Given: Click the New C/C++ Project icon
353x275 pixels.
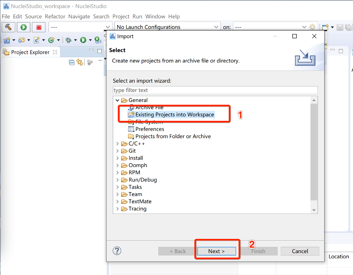Looking at the screenshot, I should click(7, 40).
